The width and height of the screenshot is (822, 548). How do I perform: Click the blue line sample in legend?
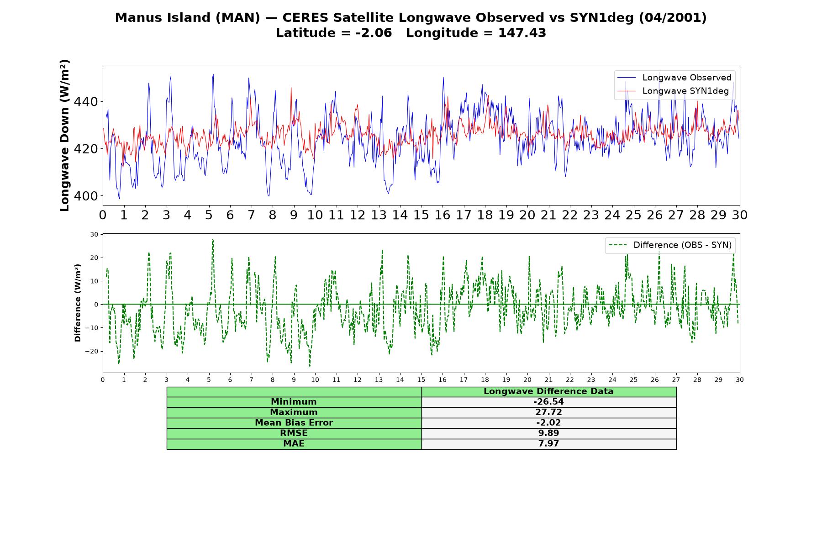click(x=627, y=78)
